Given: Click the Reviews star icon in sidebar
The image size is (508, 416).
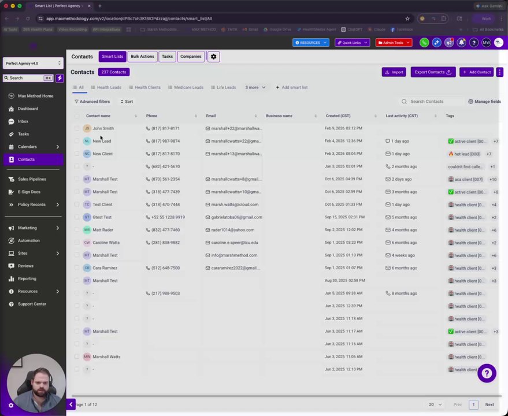Looking at the screenshot, I should click(12, 266).
